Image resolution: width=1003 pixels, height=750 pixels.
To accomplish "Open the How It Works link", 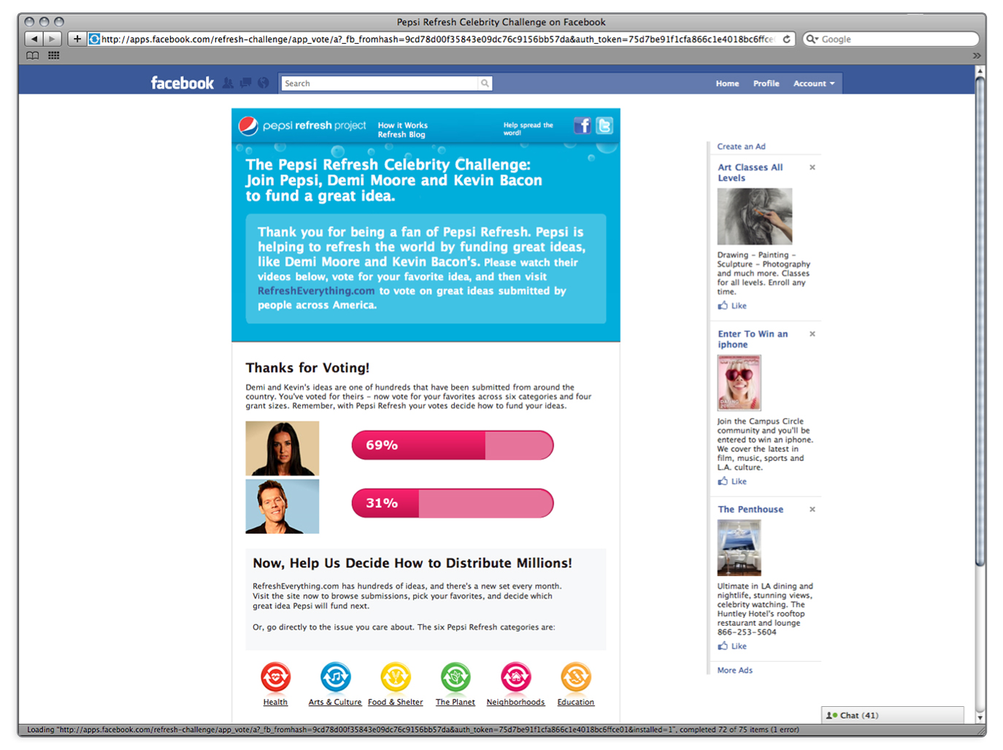I will (x=403, y=126).
